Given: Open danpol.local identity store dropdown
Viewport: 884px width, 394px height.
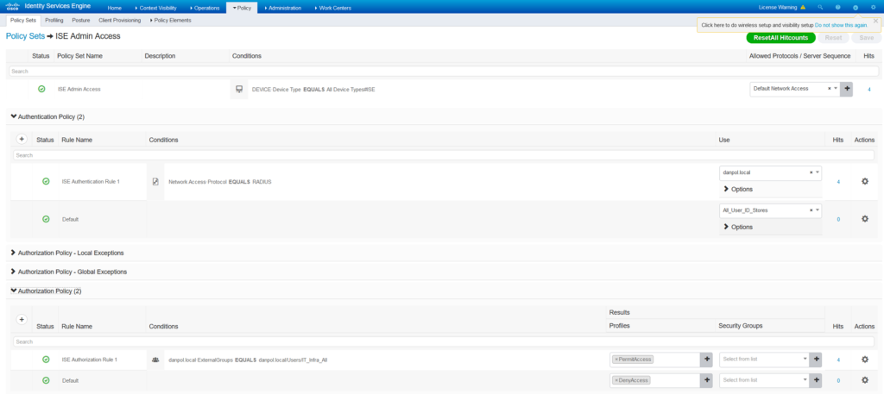Looking at the screenshot, I should tap(818, 172).
